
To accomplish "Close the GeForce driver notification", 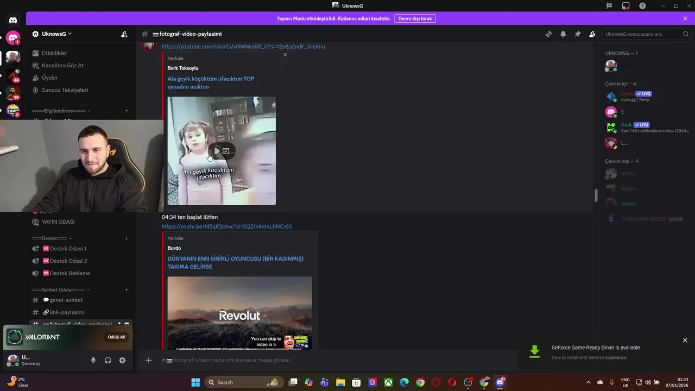I will point(685,340).
